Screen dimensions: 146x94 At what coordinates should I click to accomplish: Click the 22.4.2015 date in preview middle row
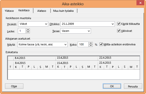pos(105,63)
